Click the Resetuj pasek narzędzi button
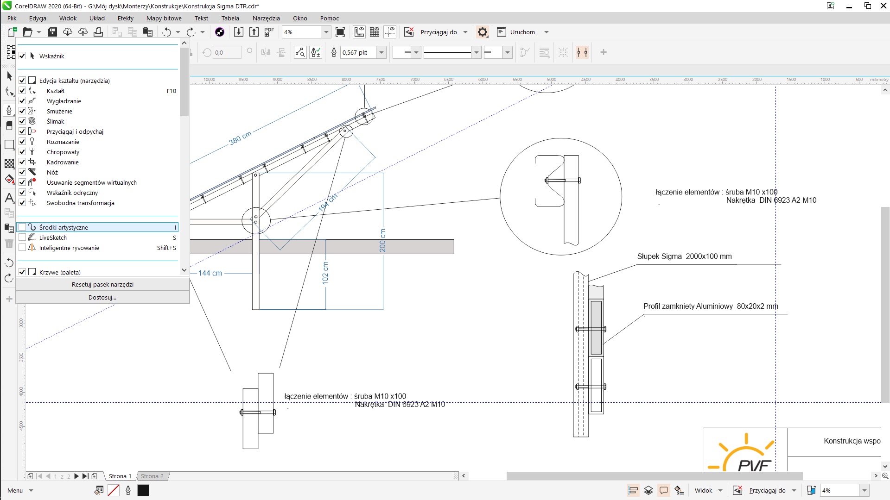890x500 pixels. coord(102,284)
